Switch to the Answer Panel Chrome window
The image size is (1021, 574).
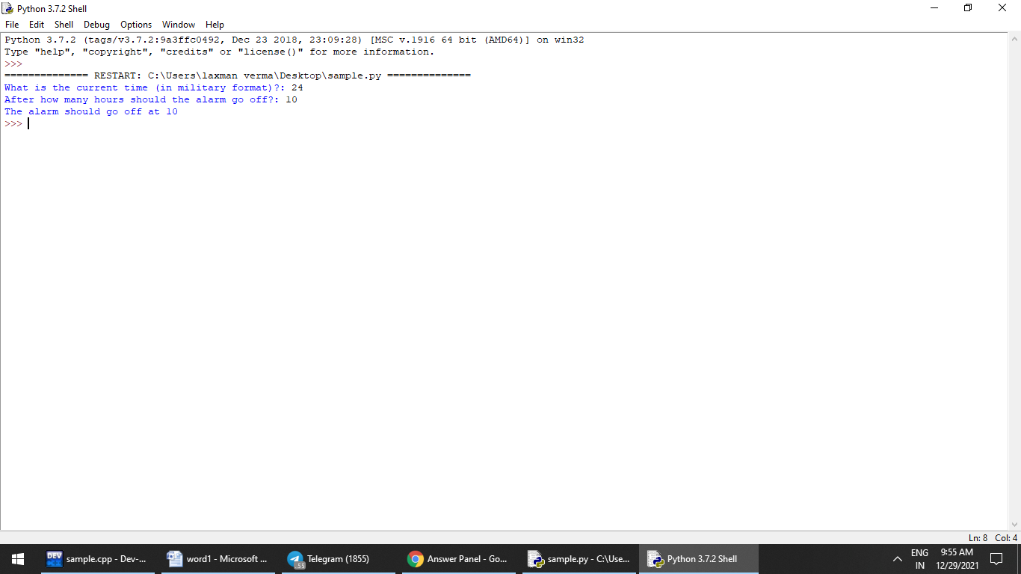coord(459,559)
